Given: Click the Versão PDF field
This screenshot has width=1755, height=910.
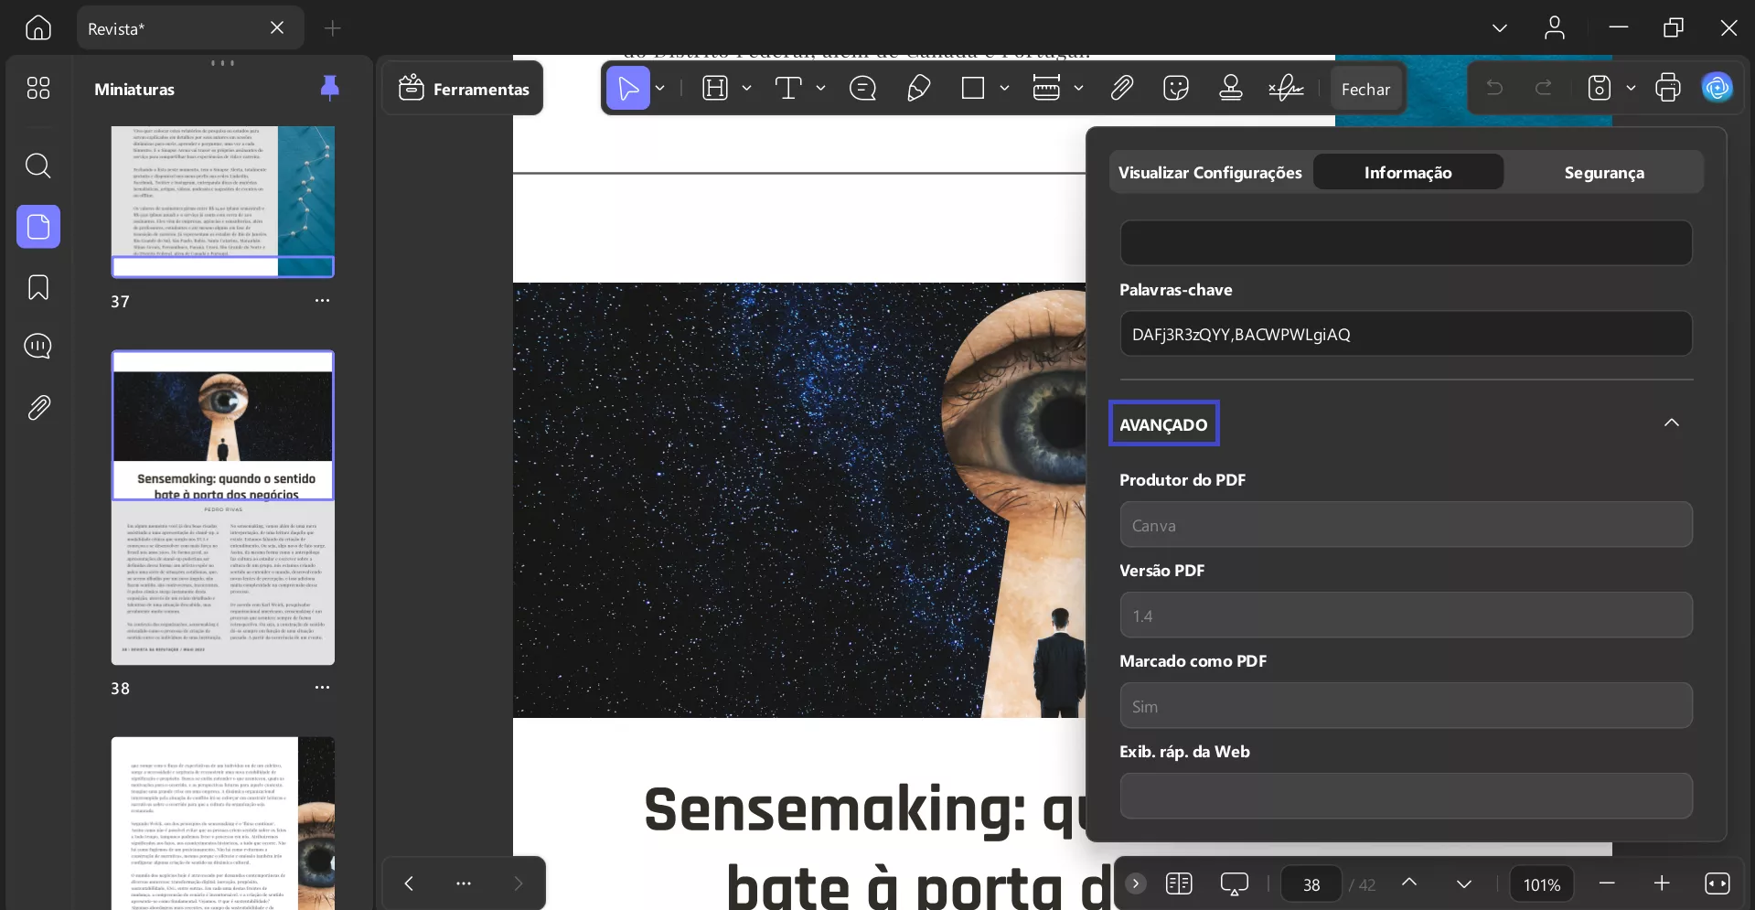Looking at the screenshot, I should 1406,616.
